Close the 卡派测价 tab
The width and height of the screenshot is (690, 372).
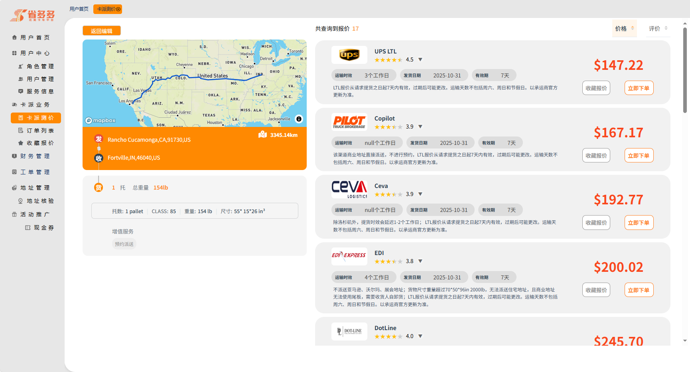[x=118, y=9]
